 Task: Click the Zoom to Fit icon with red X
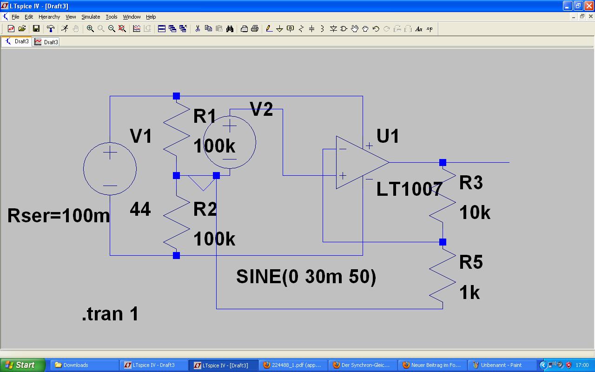(122, 29)
